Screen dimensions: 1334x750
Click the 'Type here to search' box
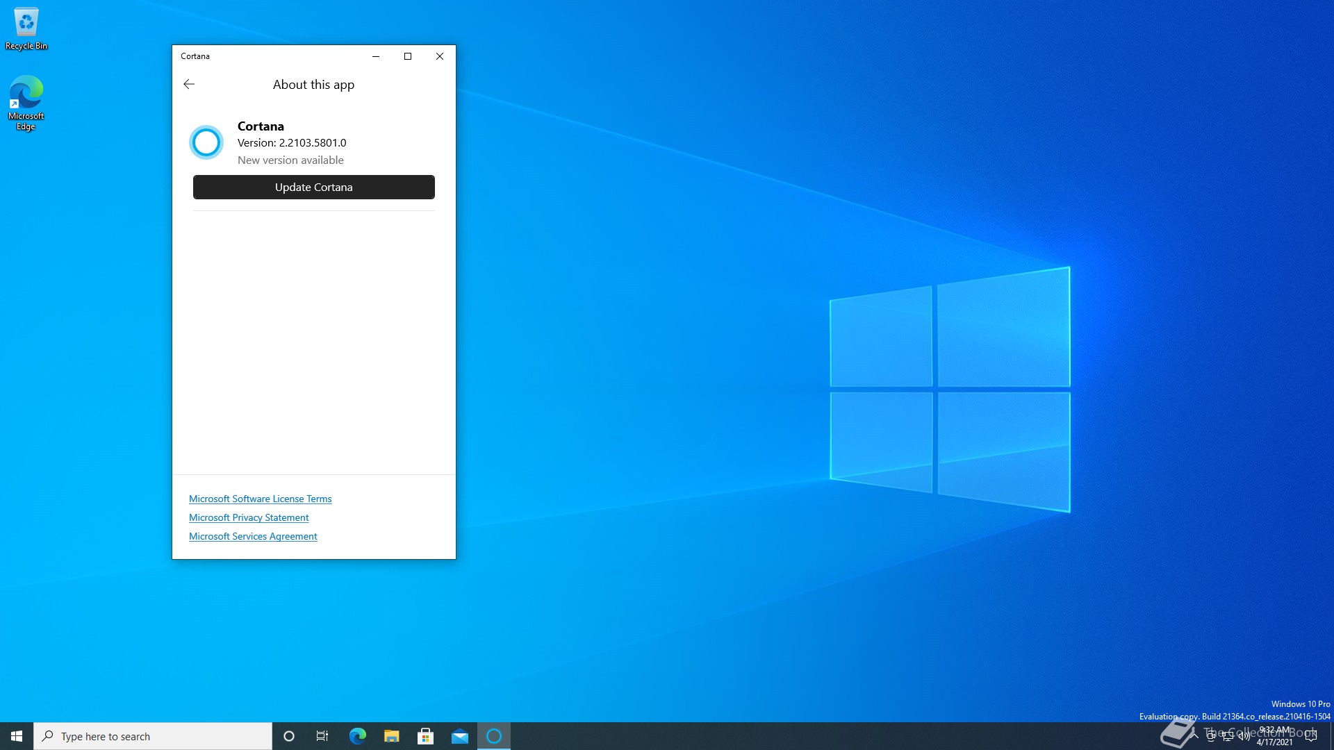click(153, 736)
